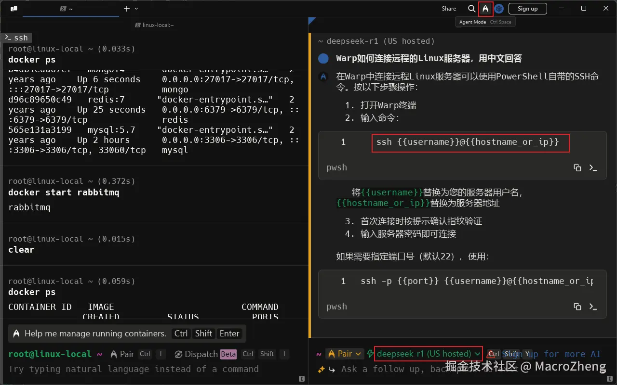Click the lightning icon beside the model selector

coord(370,354)
